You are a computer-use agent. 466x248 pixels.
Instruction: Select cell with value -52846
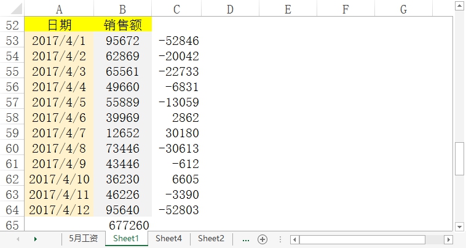pos(176,40)
